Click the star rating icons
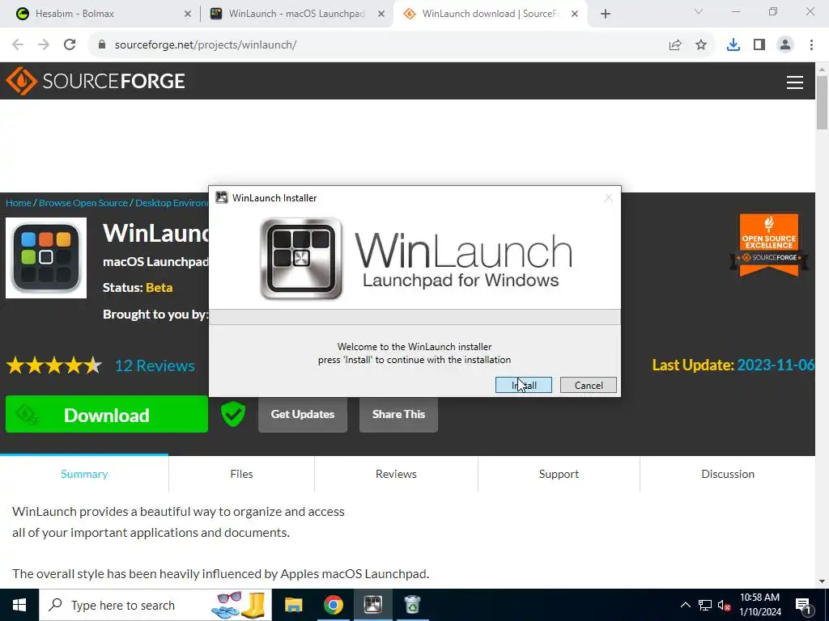 pyautogui.click(x=54, y=365)
